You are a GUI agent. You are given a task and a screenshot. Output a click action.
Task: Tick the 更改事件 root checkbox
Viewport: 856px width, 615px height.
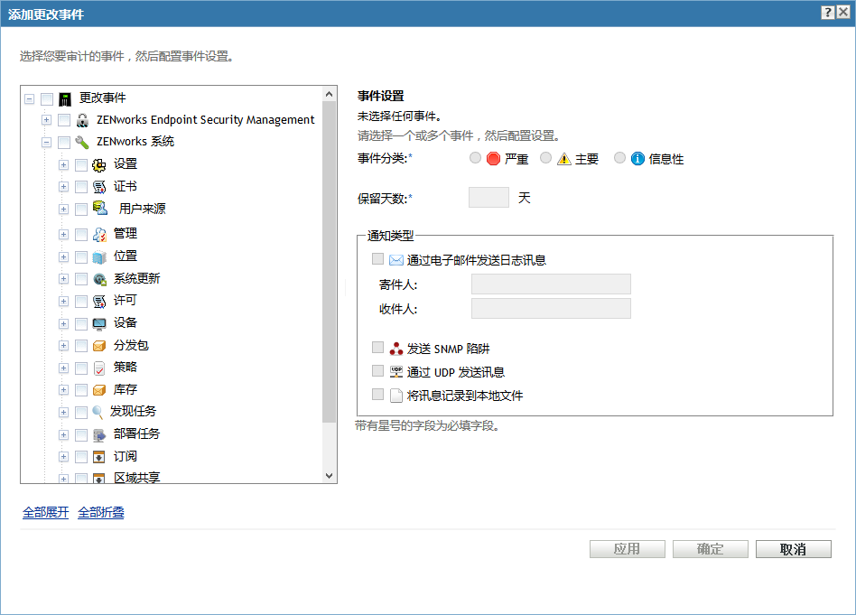[x=47, y=98]
